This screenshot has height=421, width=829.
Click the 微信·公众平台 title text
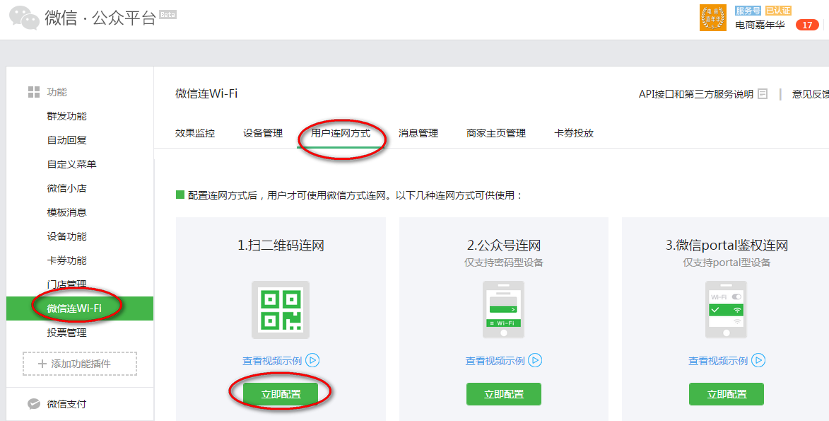(x=100, y=18)
